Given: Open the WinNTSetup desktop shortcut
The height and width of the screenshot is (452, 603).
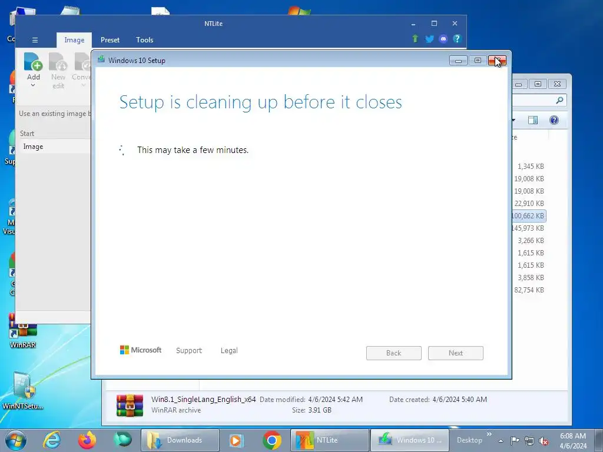Looking at the screenshot, I should (23, 391).
